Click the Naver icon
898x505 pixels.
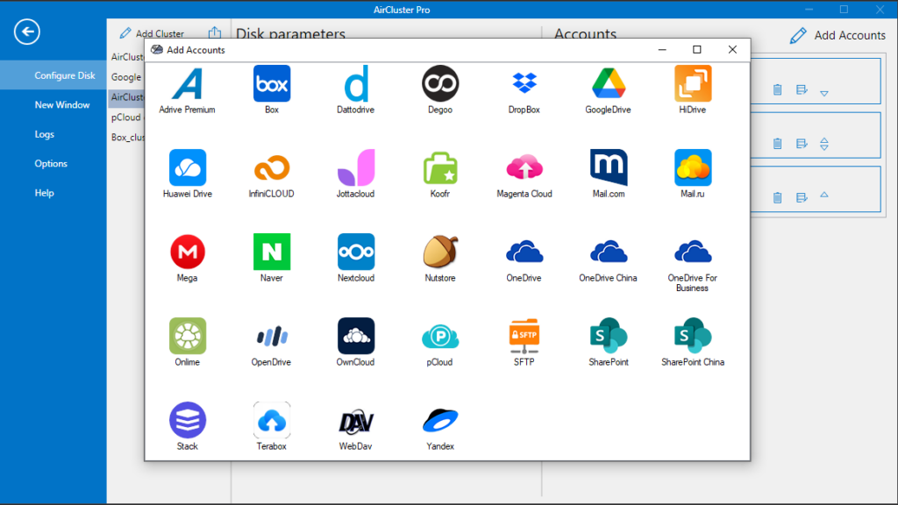pos(272,252)
